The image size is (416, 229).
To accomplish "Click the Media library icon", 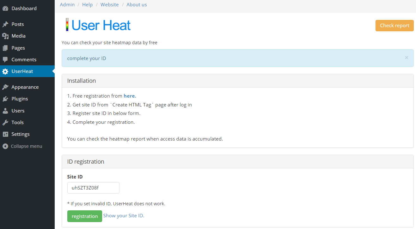I will tap(5, 36).
